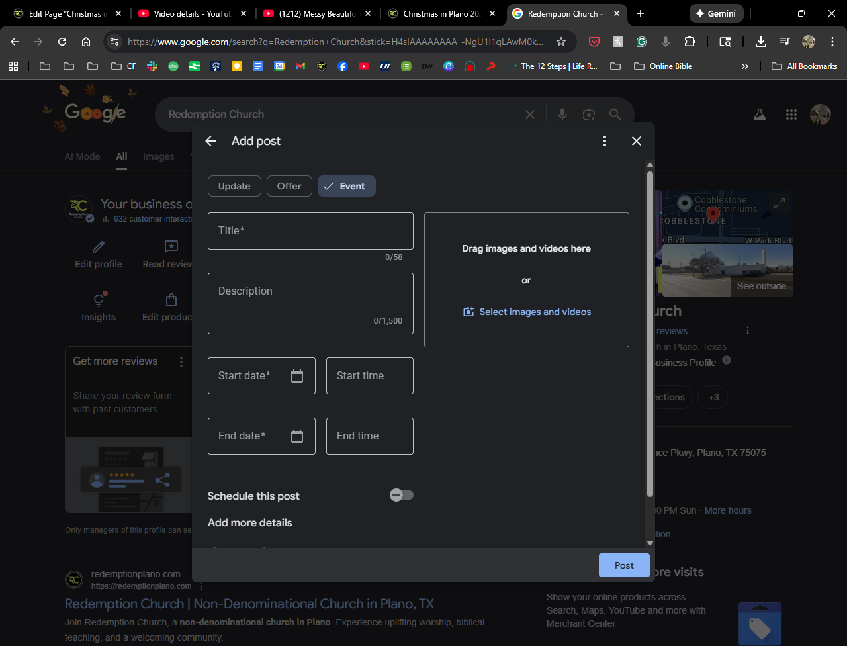Screen dimensions: 847x646
Task: Open the Chrome extensions puzzle icon
Action: click(x=690, y=42)
